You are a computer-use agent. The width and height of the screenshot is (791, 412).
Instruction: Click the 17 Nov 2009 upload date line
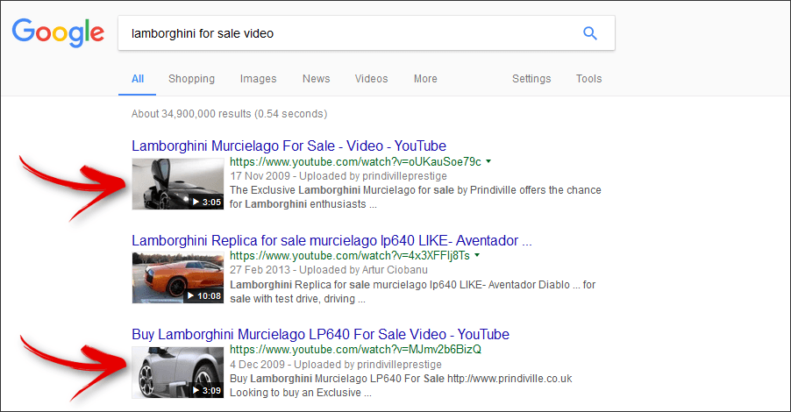(338, 176)
